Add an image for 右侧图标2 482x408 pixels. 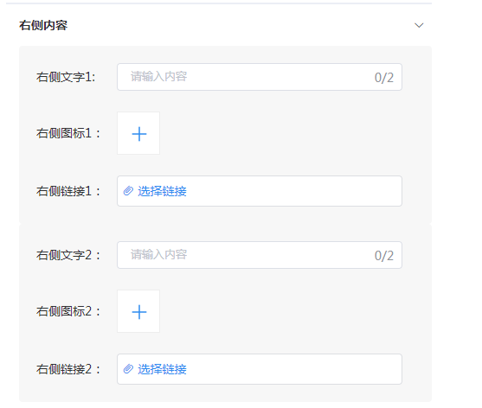pyautogui.click(x=138, y=311)
